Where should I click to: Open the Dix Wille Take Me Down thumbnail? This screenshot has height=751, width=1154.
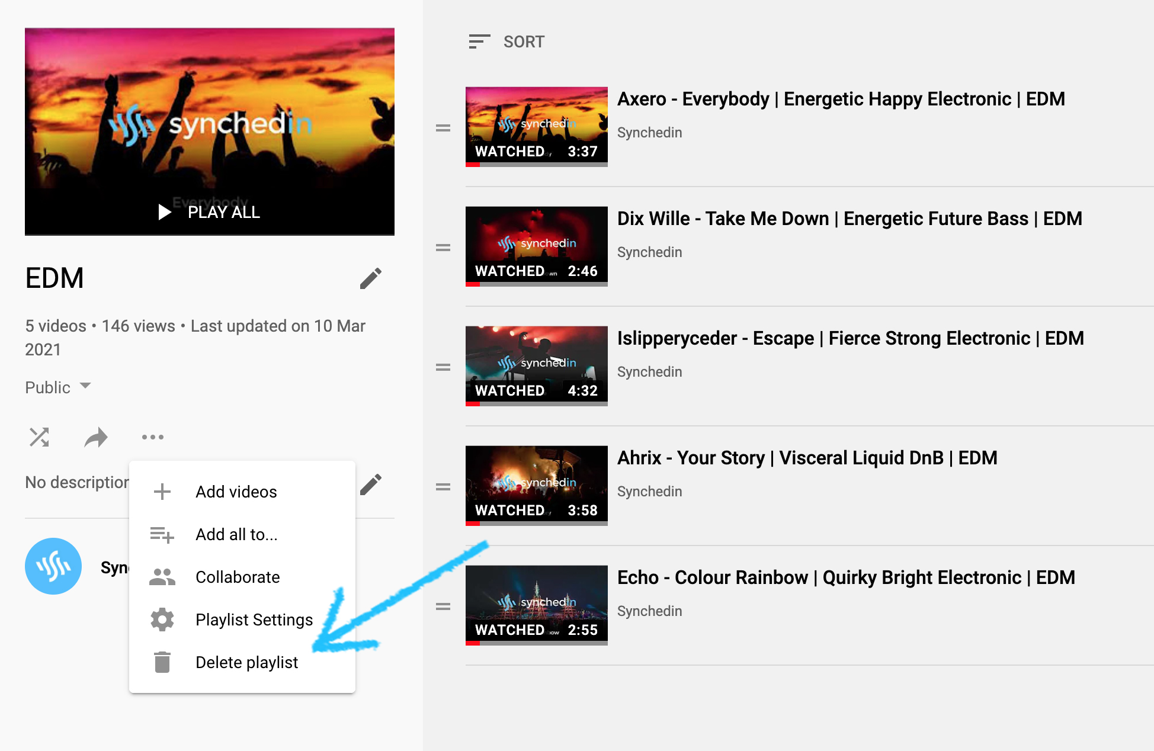[x=537, y=246]
